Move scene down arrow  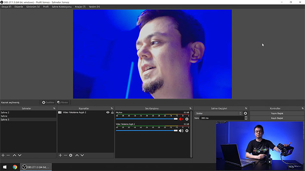[20, 155]
